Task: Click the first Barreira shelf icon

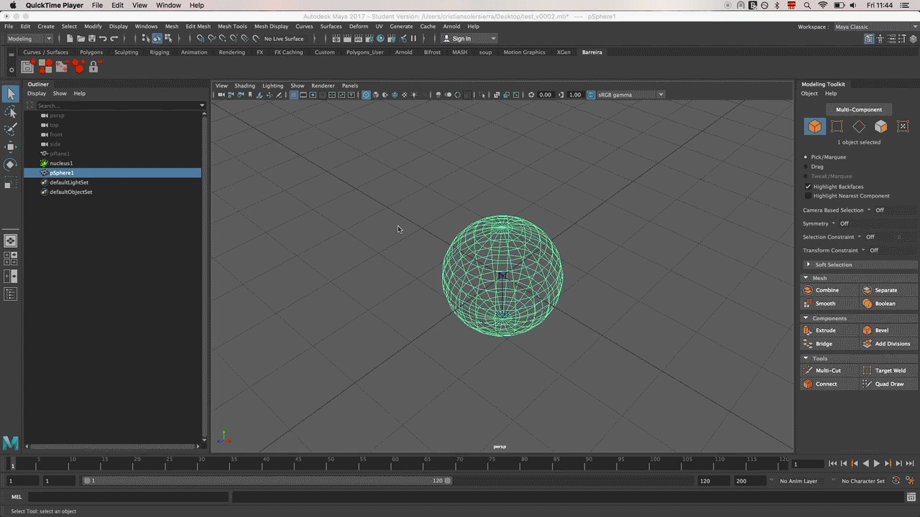Action: coord(27,67)
